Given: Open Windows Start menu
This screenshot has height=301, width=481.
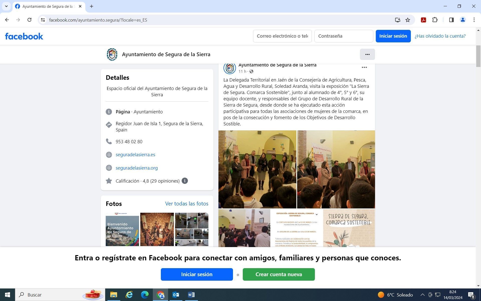Looking at the screenshot, I should point(8,295).
